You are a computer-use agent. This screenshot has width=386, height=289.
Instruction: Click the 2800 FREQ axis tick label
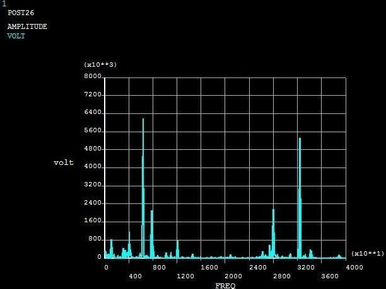[x=282, y=276]
